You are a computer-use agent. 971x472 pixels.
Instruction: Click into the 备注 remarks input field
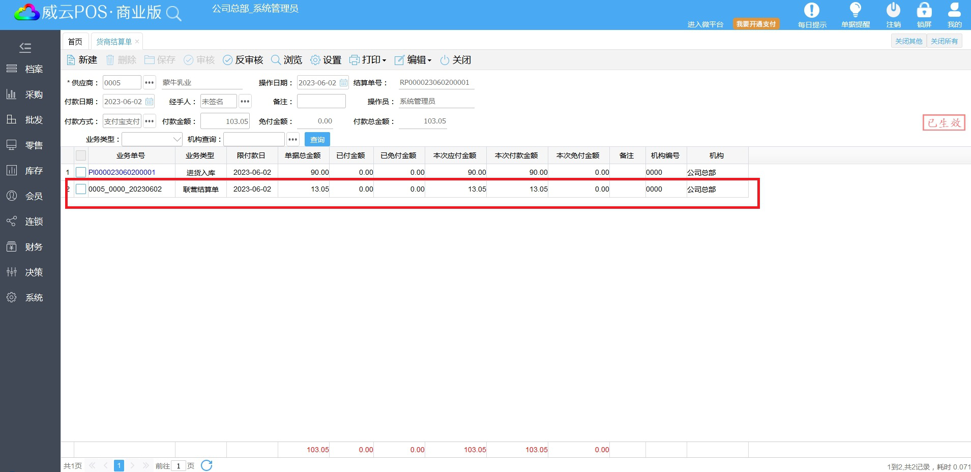(321, 101)
